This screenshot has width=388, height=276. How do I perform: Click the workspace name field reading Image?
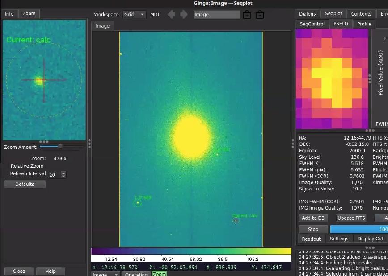216,15
